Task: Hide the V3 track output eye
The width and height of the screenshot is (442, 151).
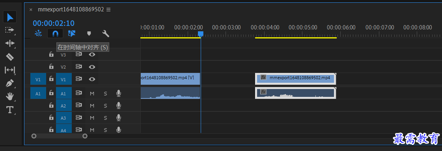Action: point(92,55)
